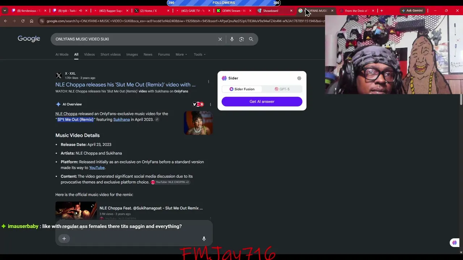Click the link icon after April 2023
The width and height of the screenshot is (463, 260).
(x=157, y=120)
